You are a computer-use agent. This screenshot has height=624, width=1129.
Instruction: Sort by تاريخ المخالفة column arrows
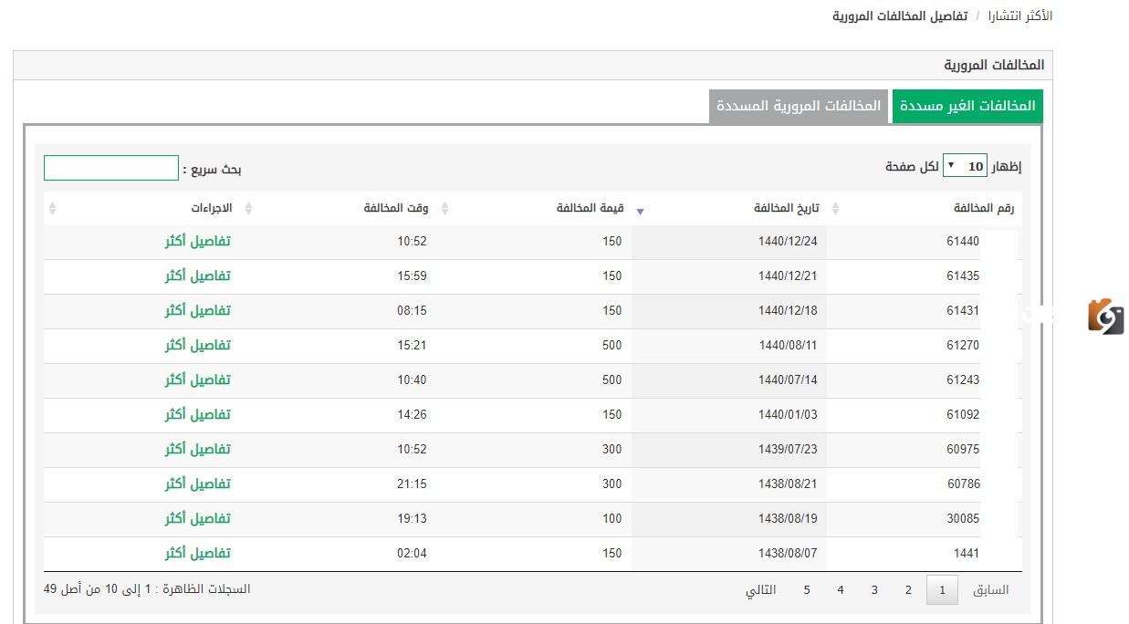(640, 211)
